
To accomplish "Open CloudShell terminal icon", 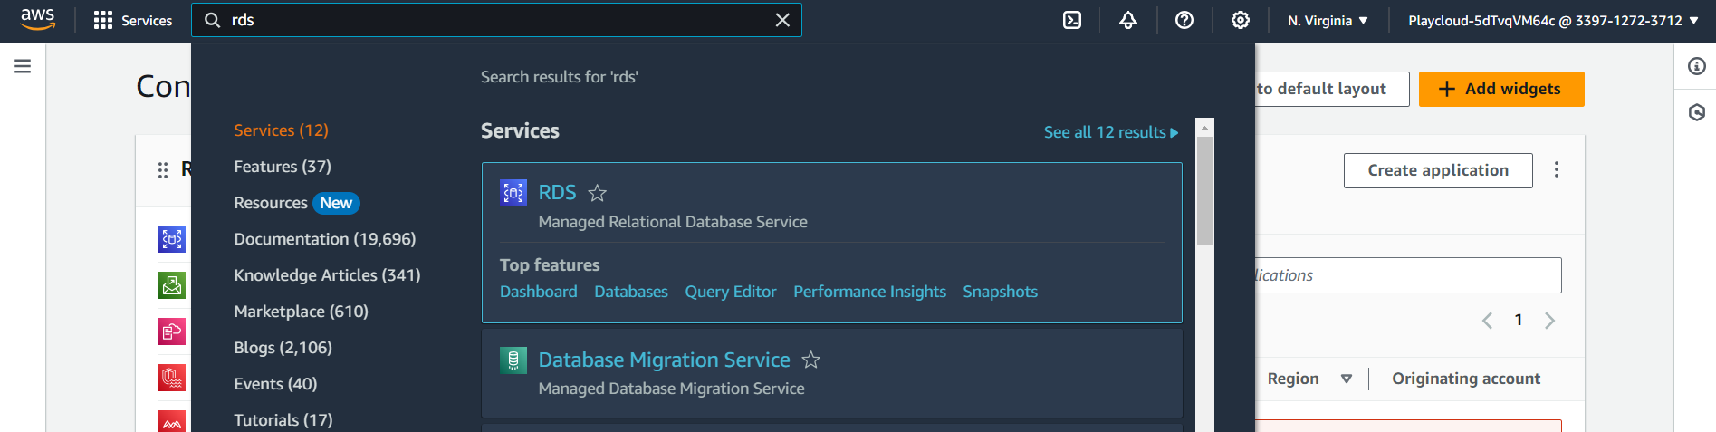I will (x=1072, y=20).
